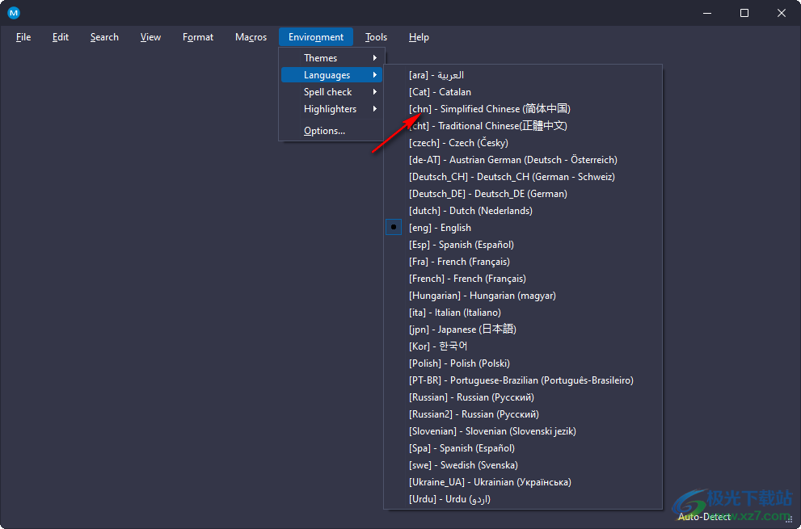Switch to [jpn] - Japanese
The width and height of the screenshot is (801, 529).
click(523, 330)
